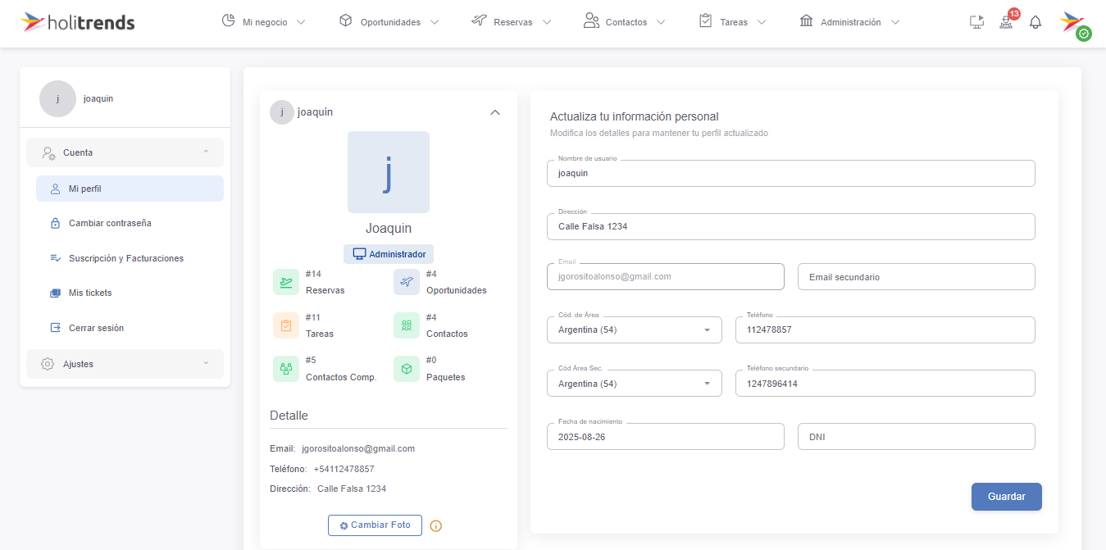Click the jgorositoalonso@gmail.com text under Detalle
This screenshot has height=550, width=1106.
tap(358, 448)
